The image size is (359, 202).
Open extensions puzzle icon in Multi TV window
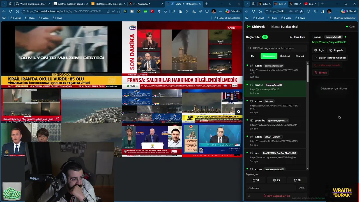tap(166, 11)
